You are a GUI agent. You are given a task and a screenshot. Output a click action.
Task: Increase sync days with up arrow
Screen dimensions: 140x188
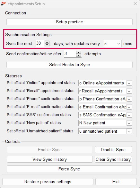click(47, 42)
